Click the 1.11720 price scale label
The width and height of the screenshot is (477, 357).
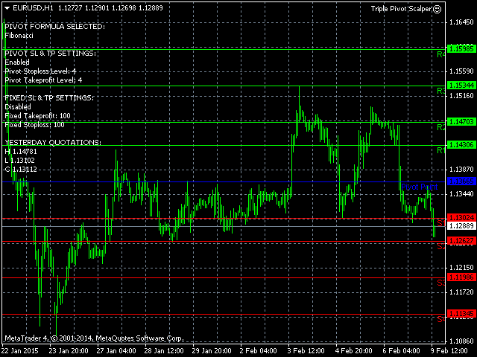coord(461,292)
